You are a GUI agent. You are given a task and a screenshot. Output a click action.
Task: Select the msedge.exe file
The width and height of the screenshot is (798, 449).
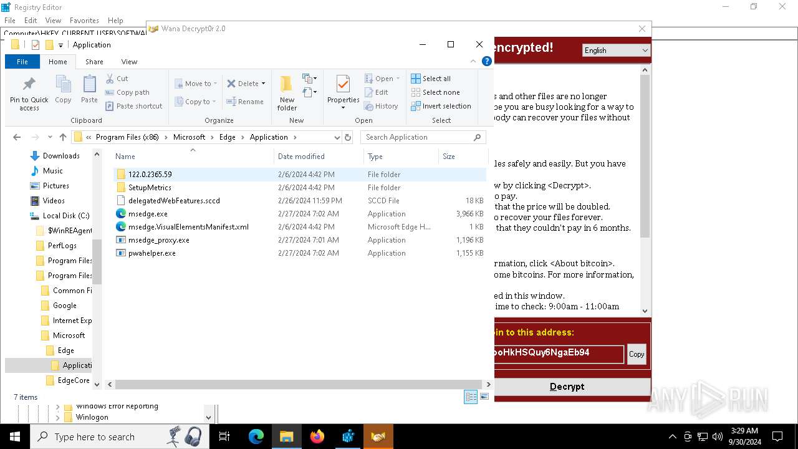click(148, 214)
